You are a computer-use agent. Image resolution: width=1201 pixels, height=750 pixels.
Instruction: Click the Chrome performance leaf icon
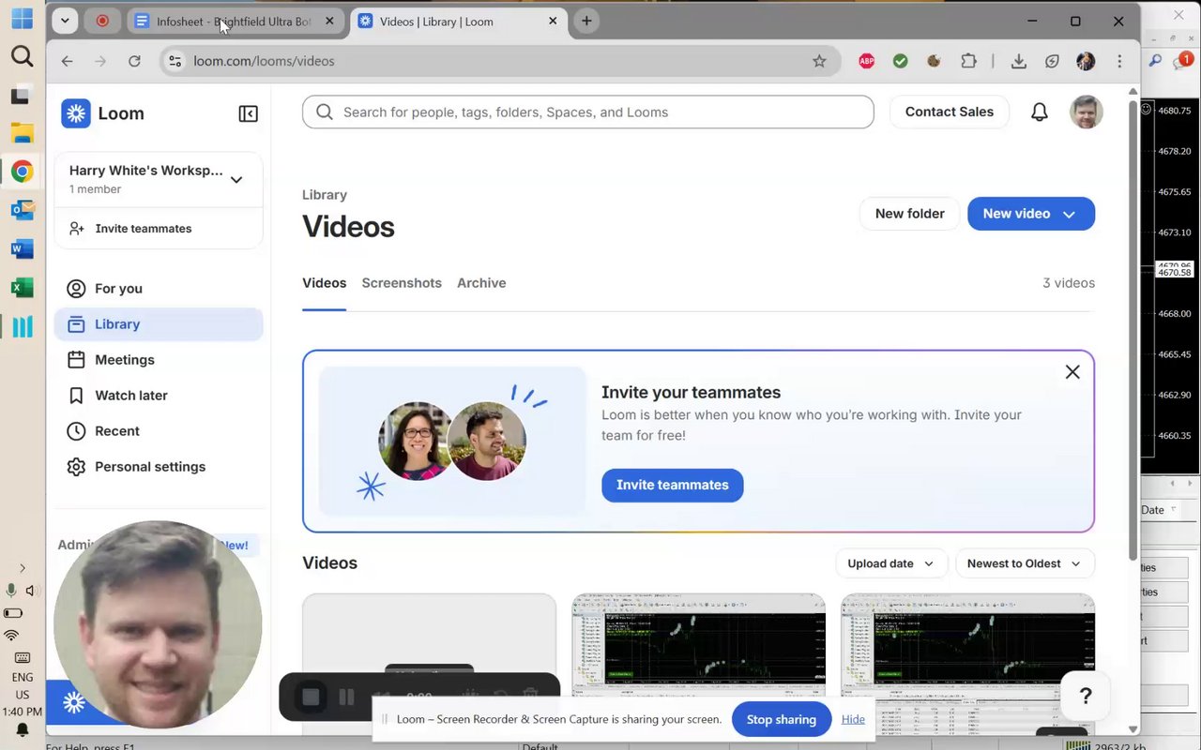1052,61
